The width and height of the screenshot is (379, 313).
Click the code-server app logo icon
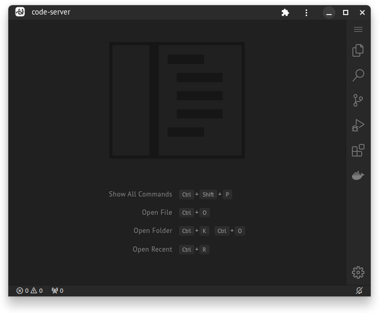(x=20, y=12)
